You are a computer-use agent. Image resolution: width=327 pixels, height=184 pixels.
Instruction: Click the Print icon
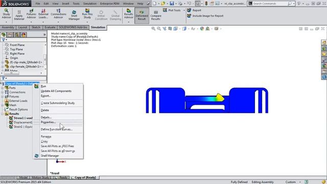tap(180, 4)
